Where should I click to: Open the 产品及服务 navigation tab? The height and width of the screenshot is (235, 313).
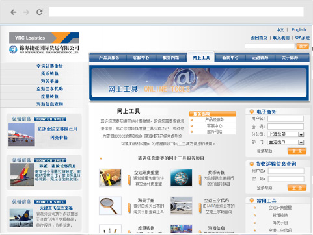[109, 58]
